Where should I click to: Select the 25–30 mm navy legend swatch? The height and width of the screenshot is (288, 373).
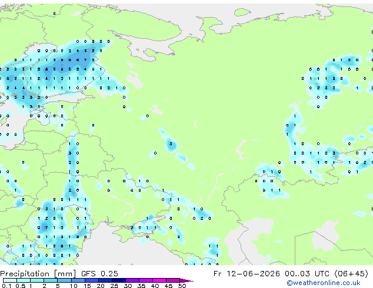(x=119, y=280)
